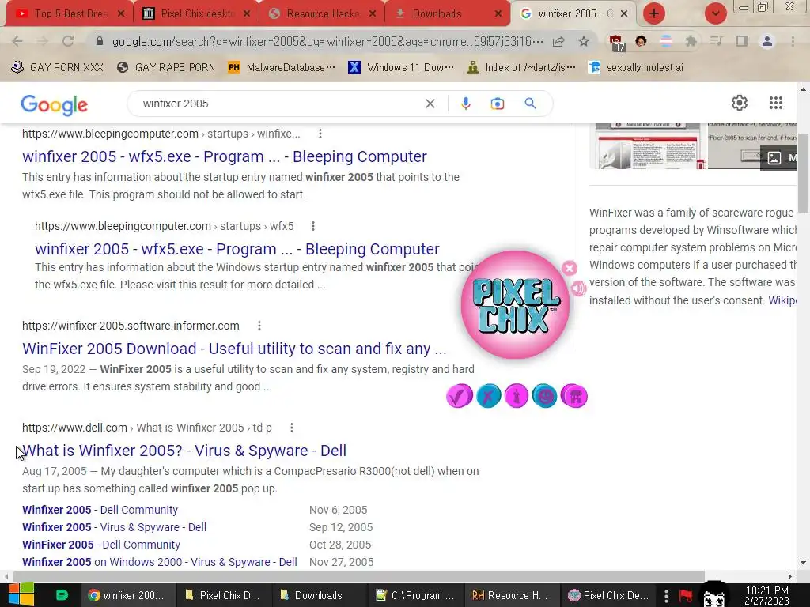The image size is (810, 607).
Task: Click taskbar clock showing 10:21 PM
Action: [766, 595]
